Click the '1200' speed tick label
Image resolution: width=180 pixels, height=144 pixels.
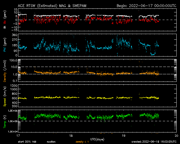[14, 85]
